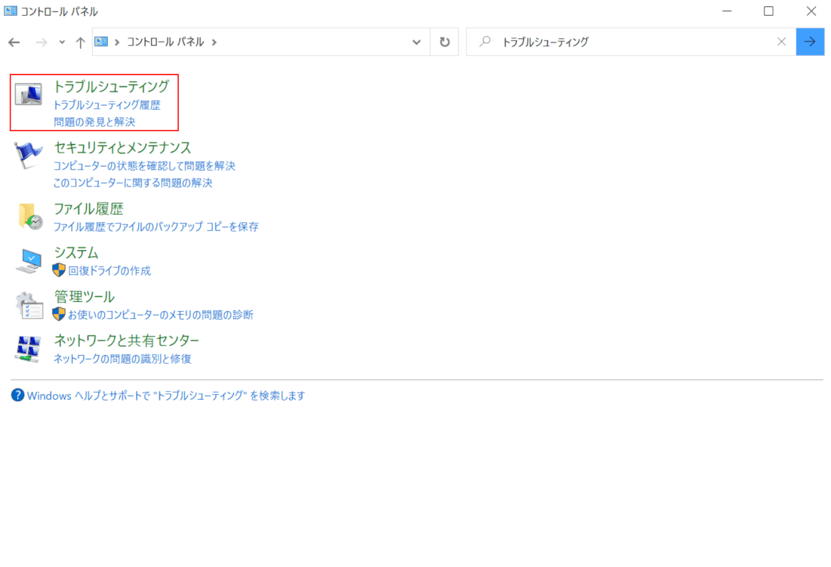
Task: Clear the search box with X
Action: (781, 41)
